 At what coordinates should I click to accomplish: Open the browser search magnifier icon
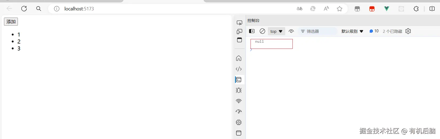pos(39,9)
